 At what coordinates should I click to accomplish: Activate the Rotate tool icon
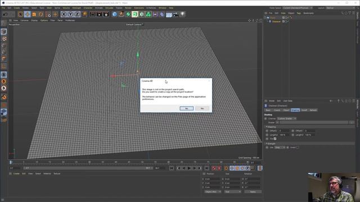pos(41,15)
